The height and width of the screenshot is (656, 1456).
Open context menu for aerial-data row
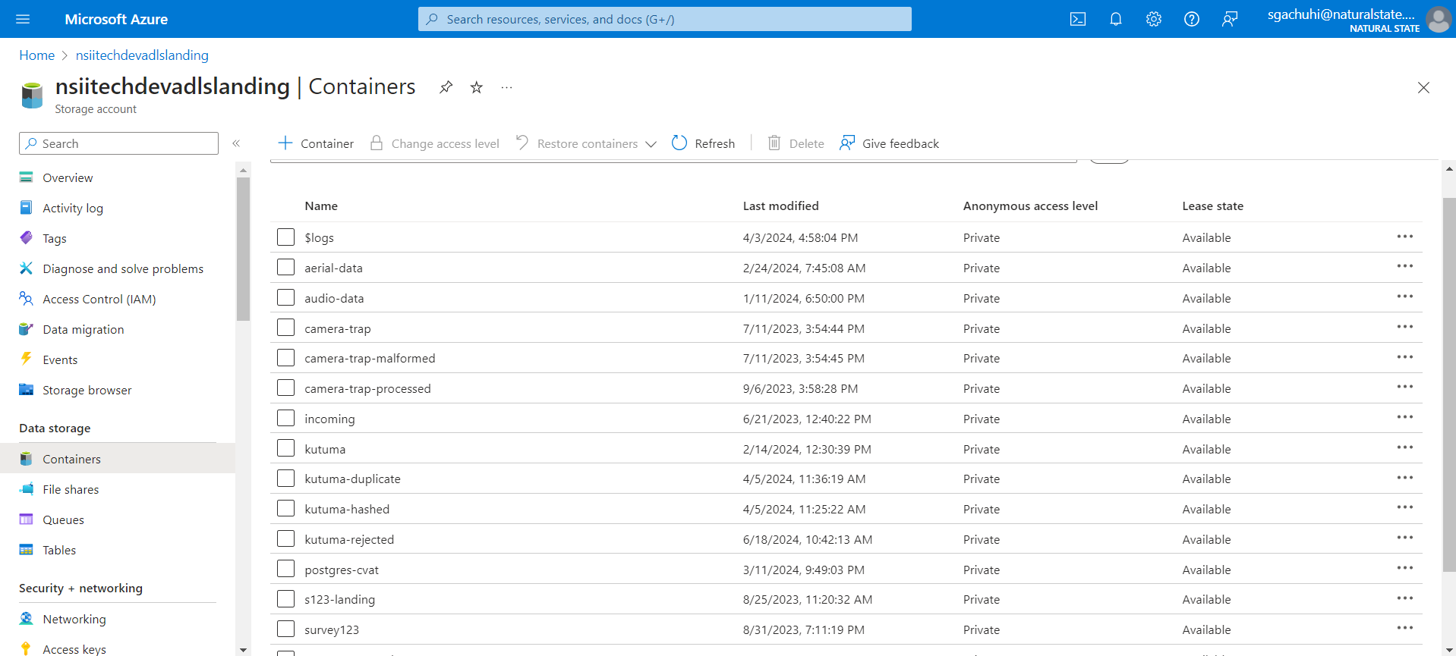point(1404,266)
